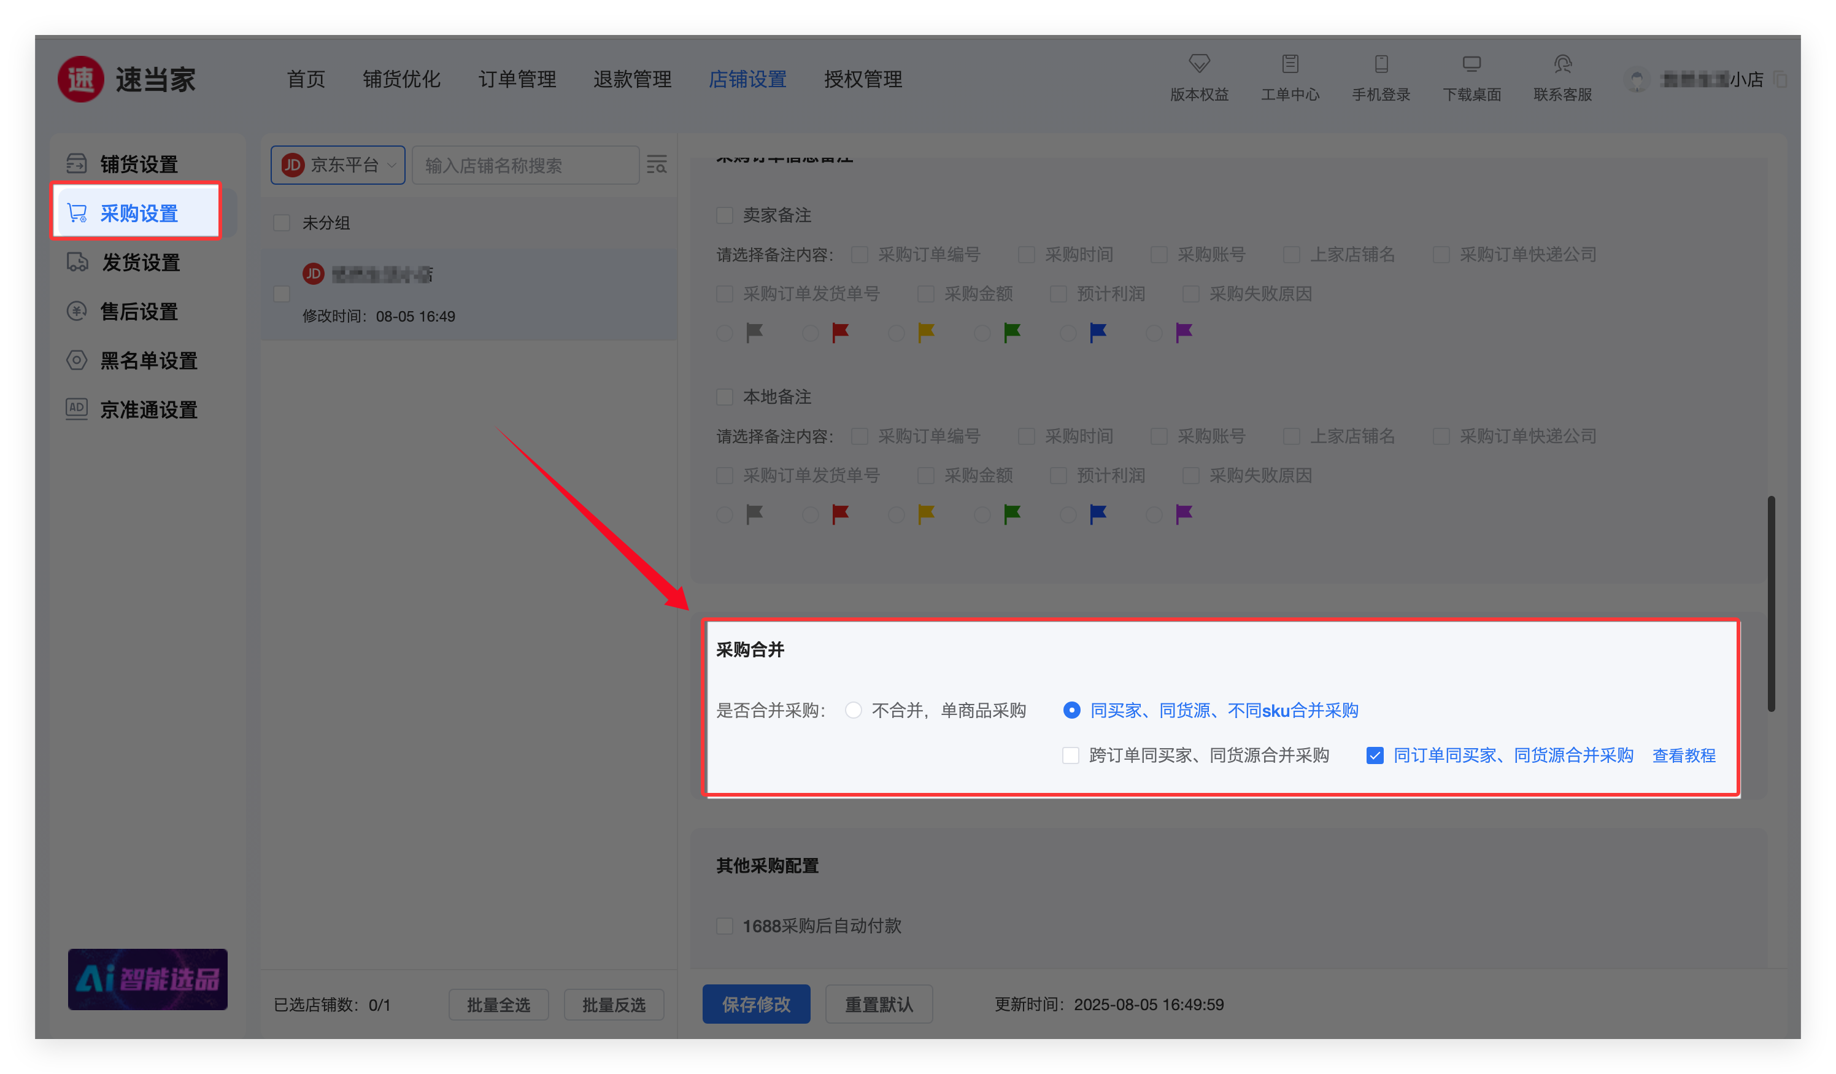
Task: Open 京准通设置 in the sidebar
Action: tap(148, 409)
